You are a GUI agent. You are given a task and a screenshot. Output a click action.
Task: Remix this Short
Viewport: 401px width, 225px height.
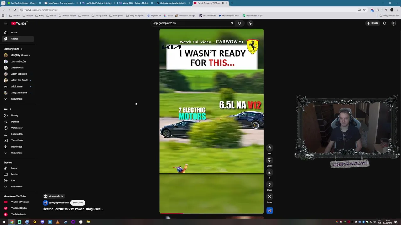269,197
